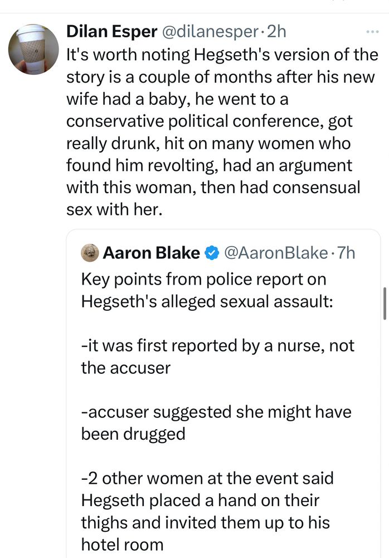
Task: Open the @AaronBlake profile handle
Action: (x=275, y=252)
